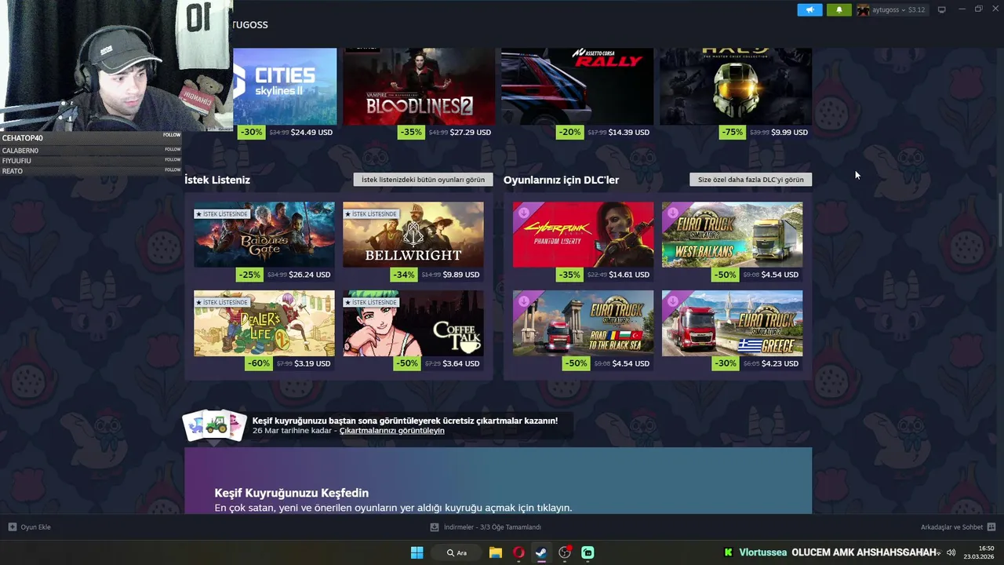This screenshot has width=1004, height=565.
Task: Click FOLLOW next to CEHATOP40
Action: (172, 135)
